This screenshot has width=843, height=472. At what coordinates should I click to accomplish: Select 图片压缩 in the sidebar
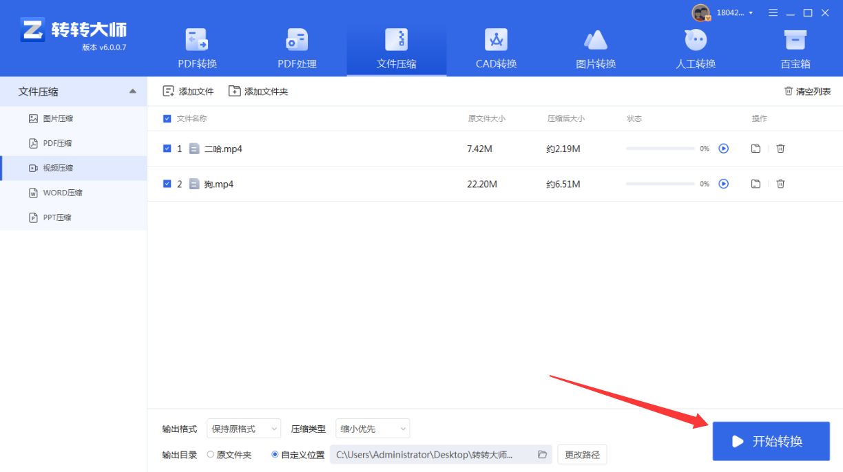pyautogui.click(x=73, y=118)
